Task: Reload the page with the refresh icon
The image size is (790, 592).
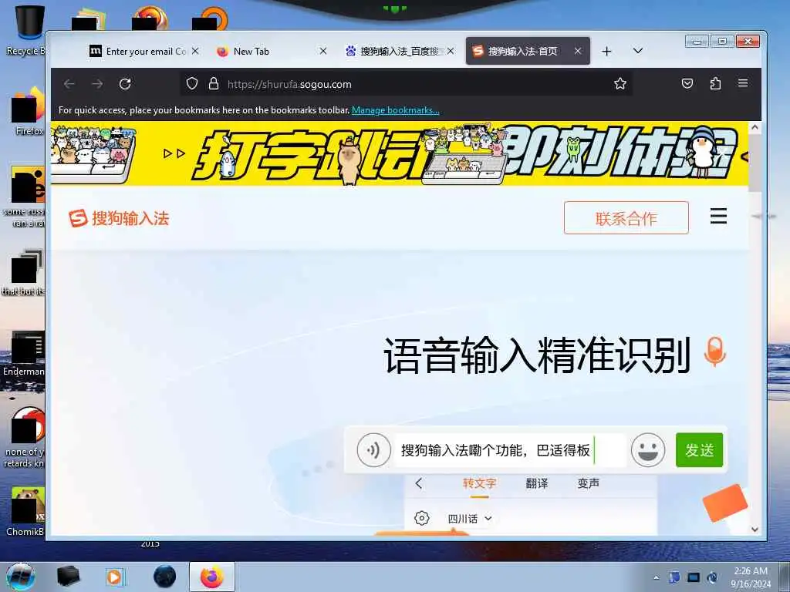Action: click(125, 83)
